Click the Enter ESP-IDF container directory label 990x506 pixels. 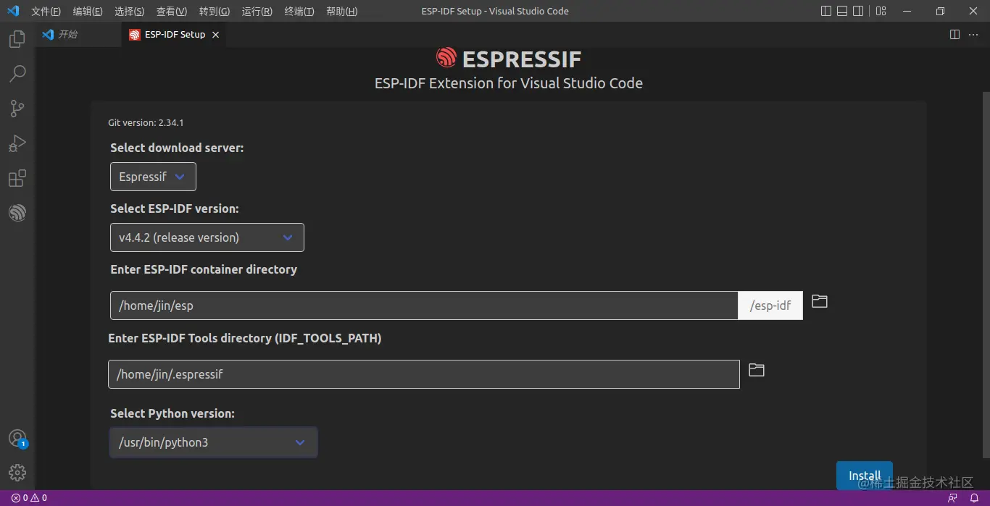[204, 269]
